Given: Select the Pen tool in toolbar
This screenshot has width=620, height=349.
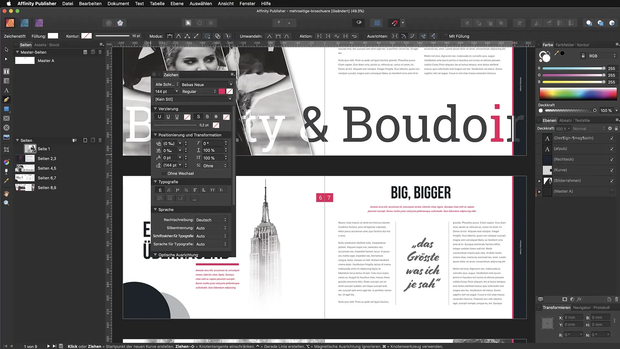Looking at the screenshot, I should 6,100.
